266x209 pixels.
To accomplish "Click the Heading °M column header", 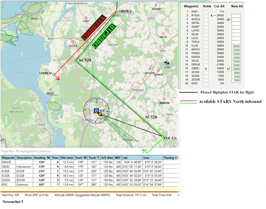I will point(42,158).
